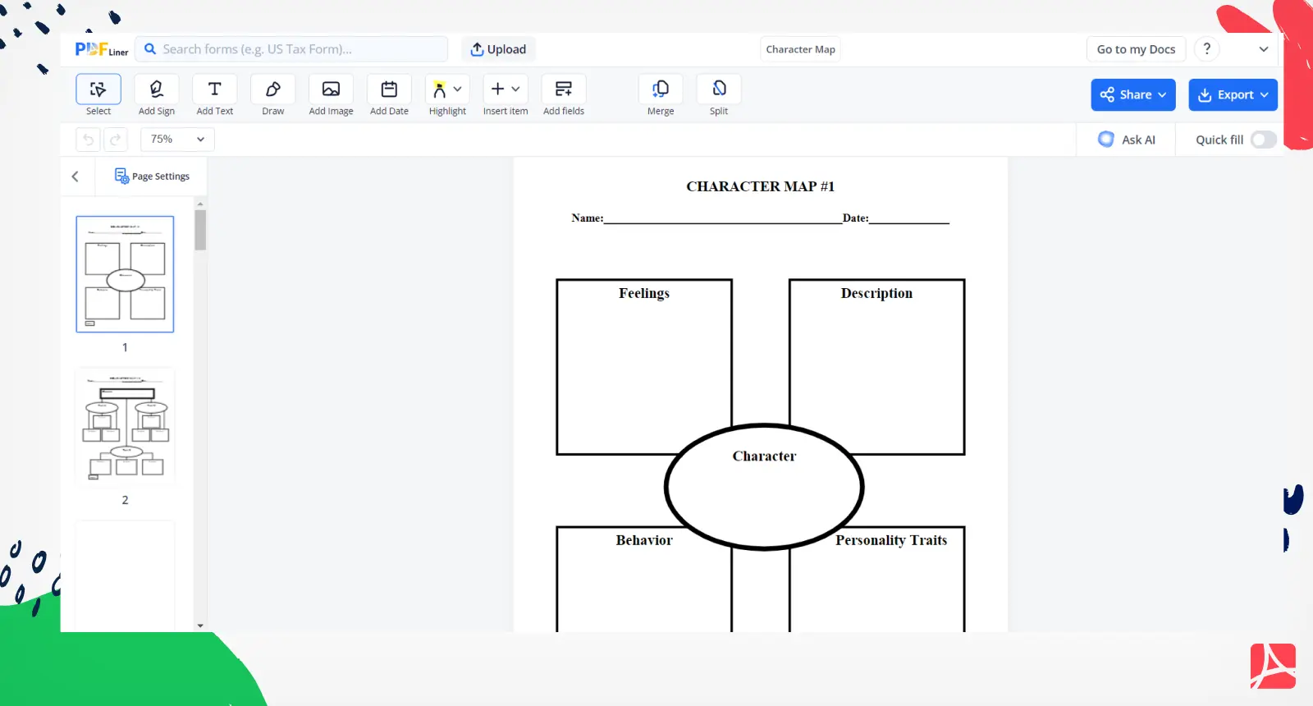Viewport: 1313px width, 706px height.
Task: Click the Upload button
Action: pos(498,49)
